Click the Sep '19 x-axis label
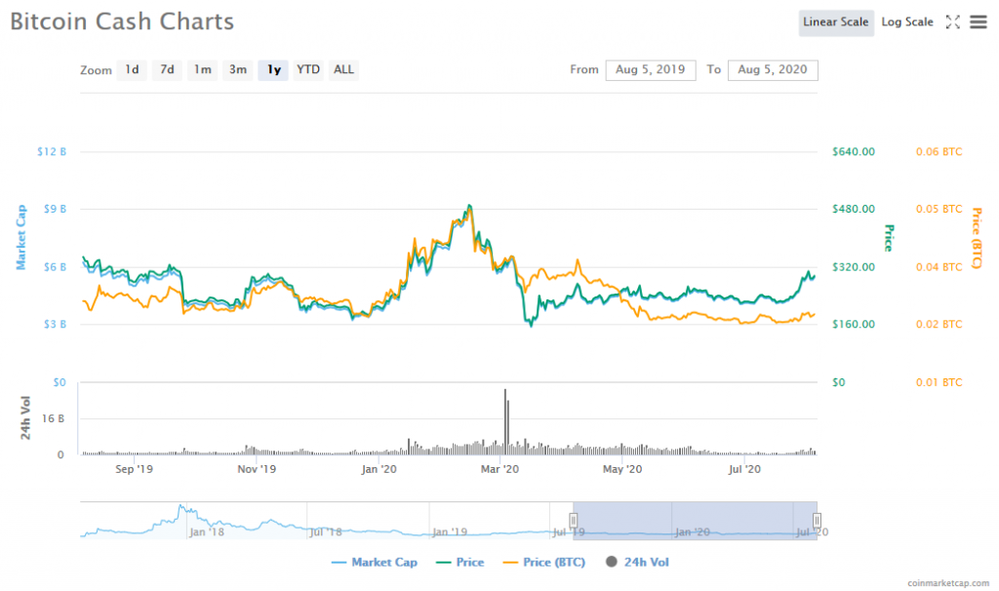Screen dimensions: 999x591 point(134,469)
